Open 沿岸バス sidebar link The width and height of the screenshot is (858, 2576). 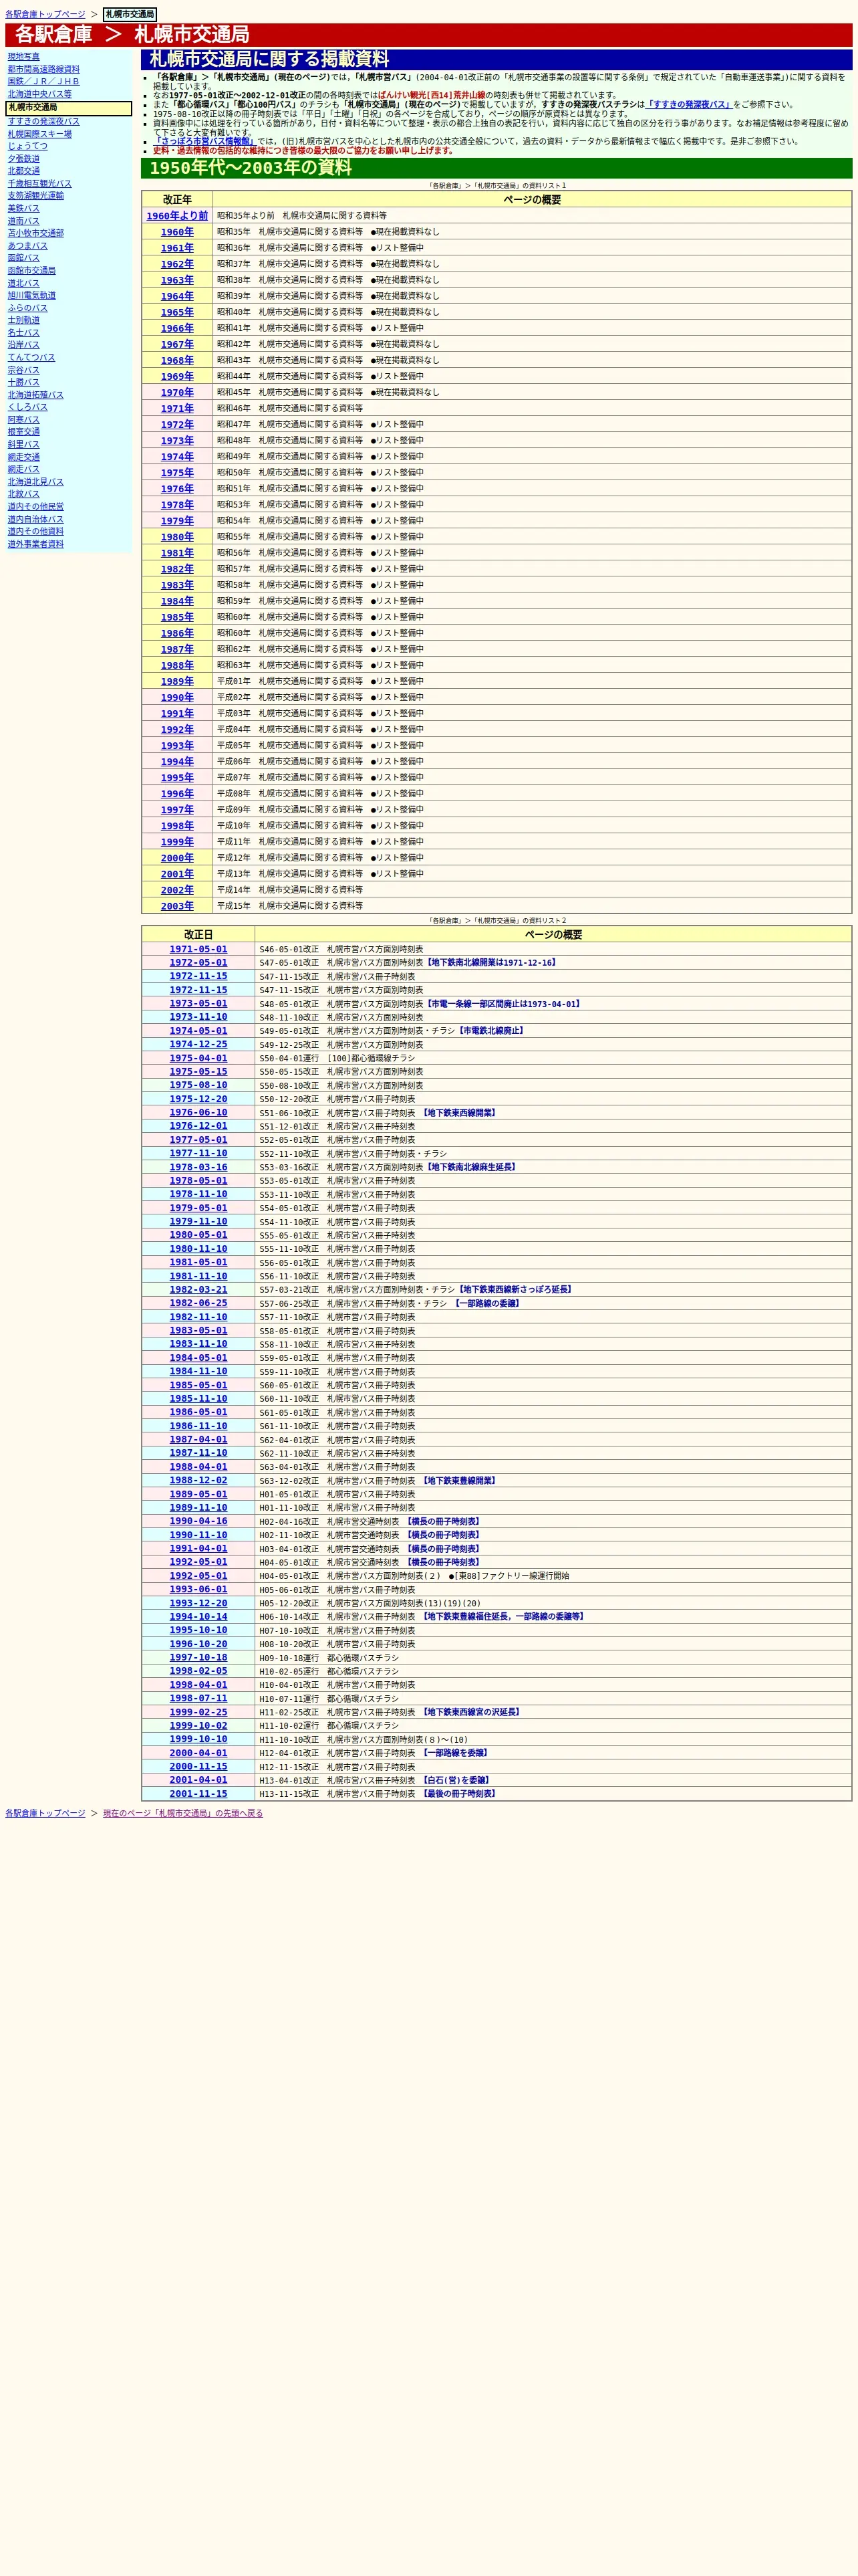[x=24, y=345]
